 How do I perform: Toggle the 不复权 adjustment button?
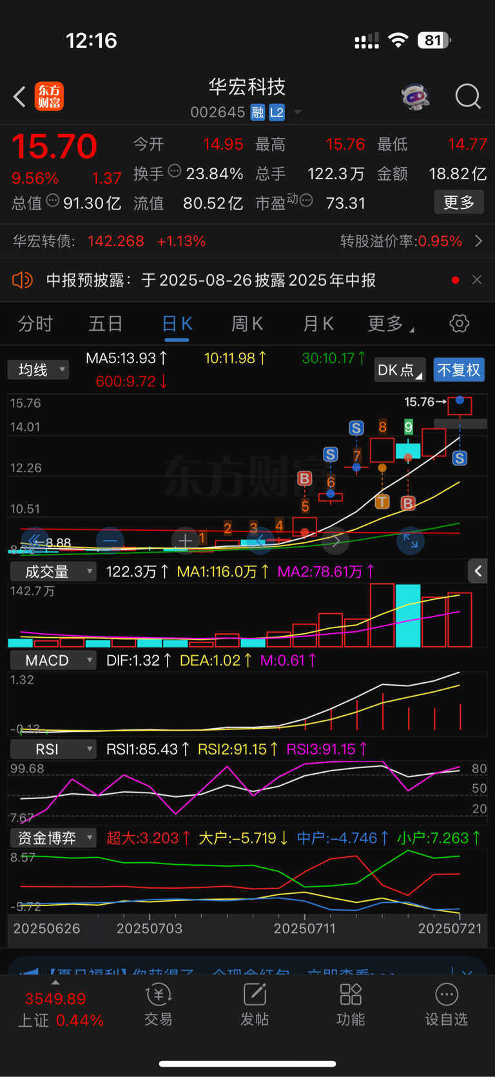click(459, 370)
